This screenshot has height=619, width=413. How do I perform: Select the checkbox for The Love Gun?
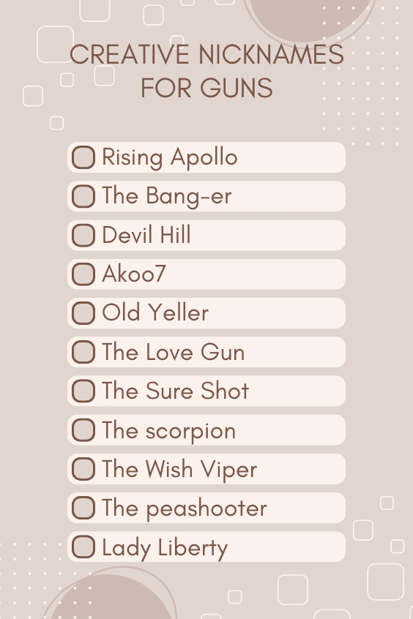[x=83, y=352]
